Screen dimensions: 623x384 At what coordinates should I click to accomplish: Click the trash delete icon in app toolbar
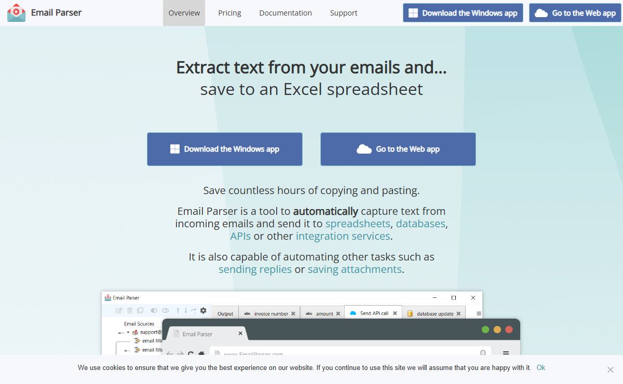(x=130, y=311)
